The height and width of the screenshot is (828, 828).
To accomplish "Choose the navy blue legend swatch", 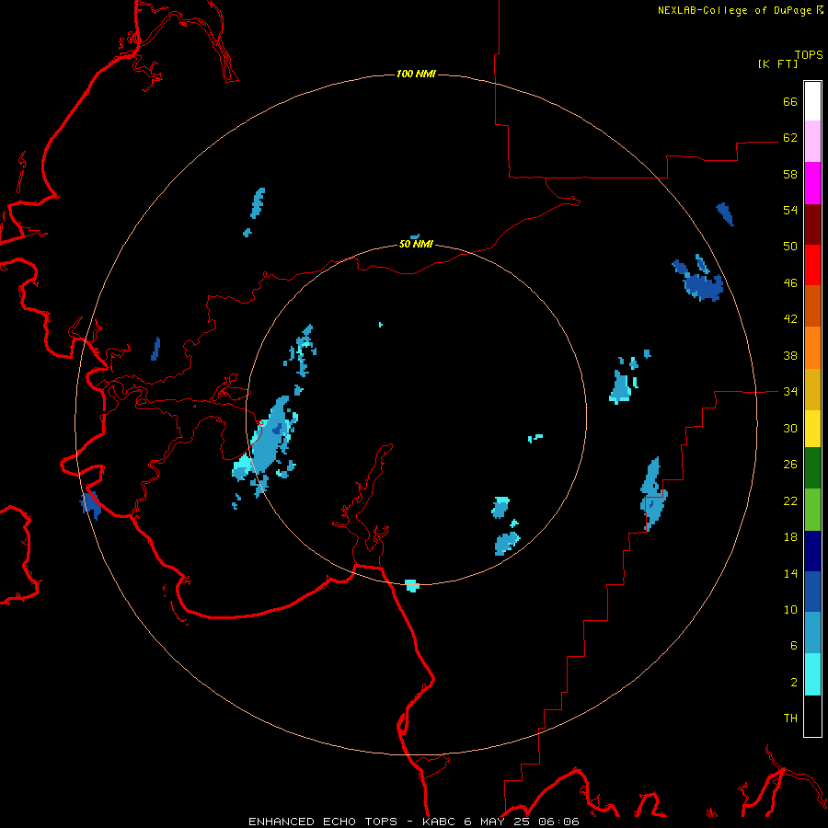I will pos(812,551).
